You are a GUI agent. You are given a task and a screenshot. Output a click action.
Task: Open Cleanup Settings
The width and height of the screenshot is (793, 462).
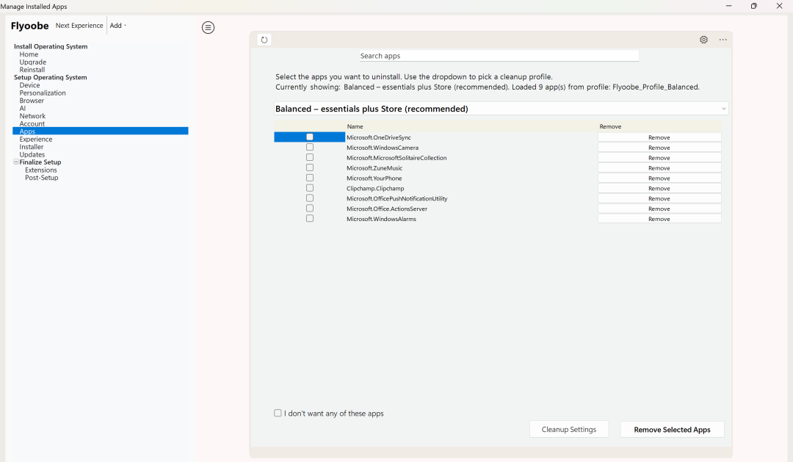point(568,430)
